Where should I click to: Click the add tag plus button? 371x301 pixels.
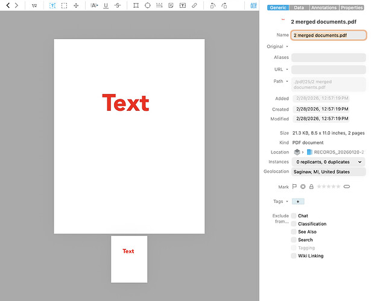pyautogui.click(x=298, y=202)
